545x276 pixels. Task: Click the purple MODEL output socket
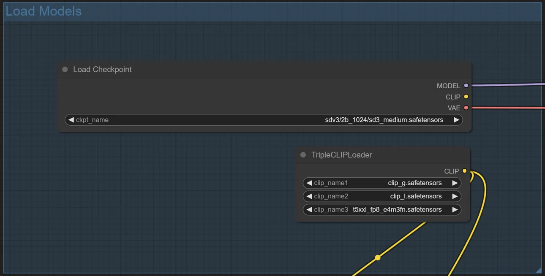(x=466, y=86)
